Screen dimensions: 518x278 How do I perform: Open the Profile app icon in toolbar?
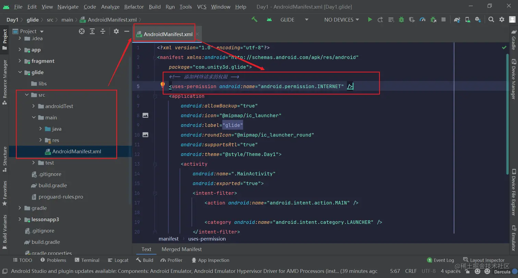click(x=422, y=19)
